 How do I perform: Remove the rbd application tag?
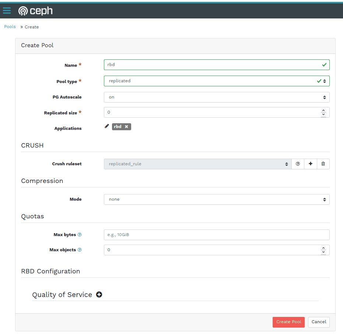point(126,127)
